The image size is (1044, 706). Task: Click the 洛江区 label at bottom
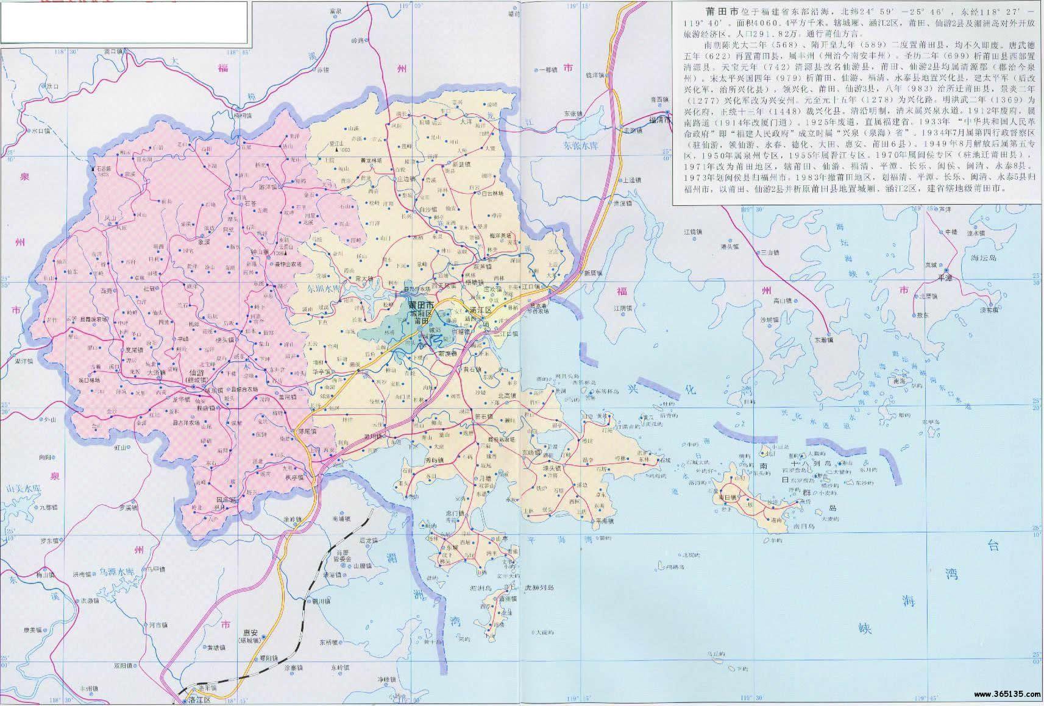point(199,701)
